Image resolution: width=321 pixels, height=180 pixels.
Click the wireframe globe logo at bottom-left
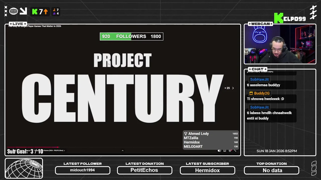click(x=24, y=168)
